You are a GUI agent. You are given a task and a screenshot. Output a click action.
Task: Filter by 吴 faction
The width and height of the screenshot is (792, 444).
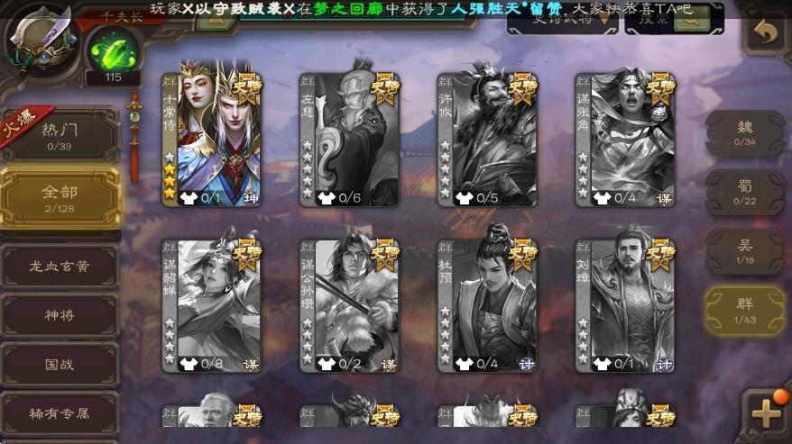(745, 251)
